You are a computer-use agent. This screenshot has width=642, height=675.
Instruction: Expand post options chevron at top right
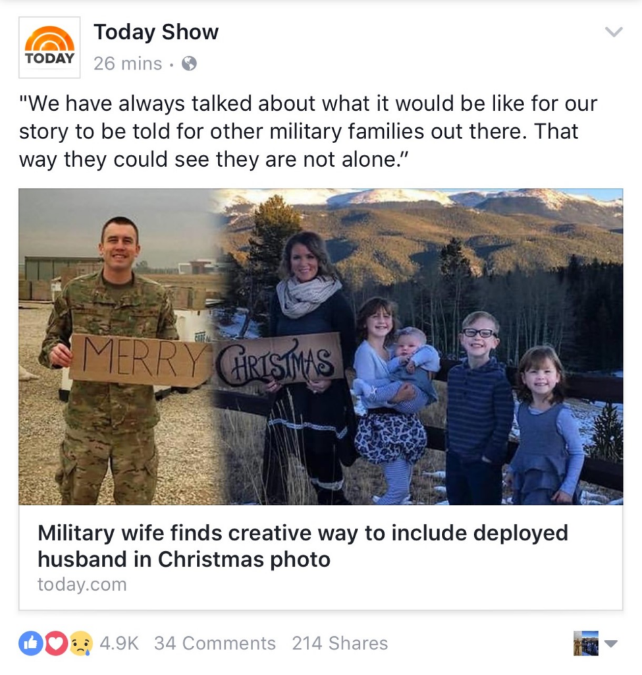[614, 32]
